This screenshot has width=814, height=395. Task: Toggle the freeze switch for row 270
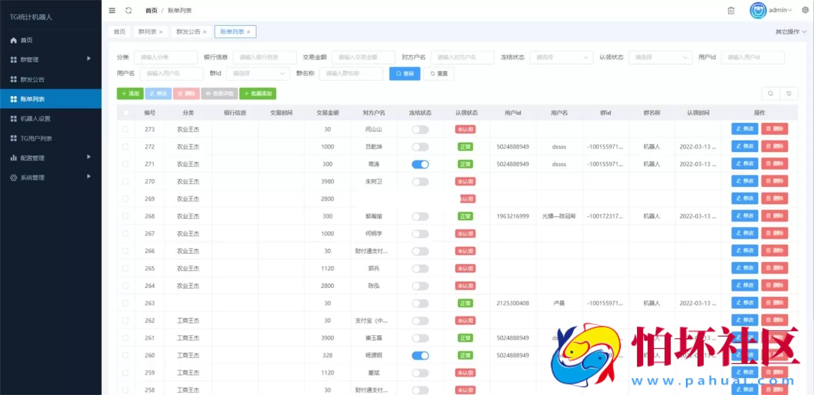pyautogui.click(x=420, y=181)
